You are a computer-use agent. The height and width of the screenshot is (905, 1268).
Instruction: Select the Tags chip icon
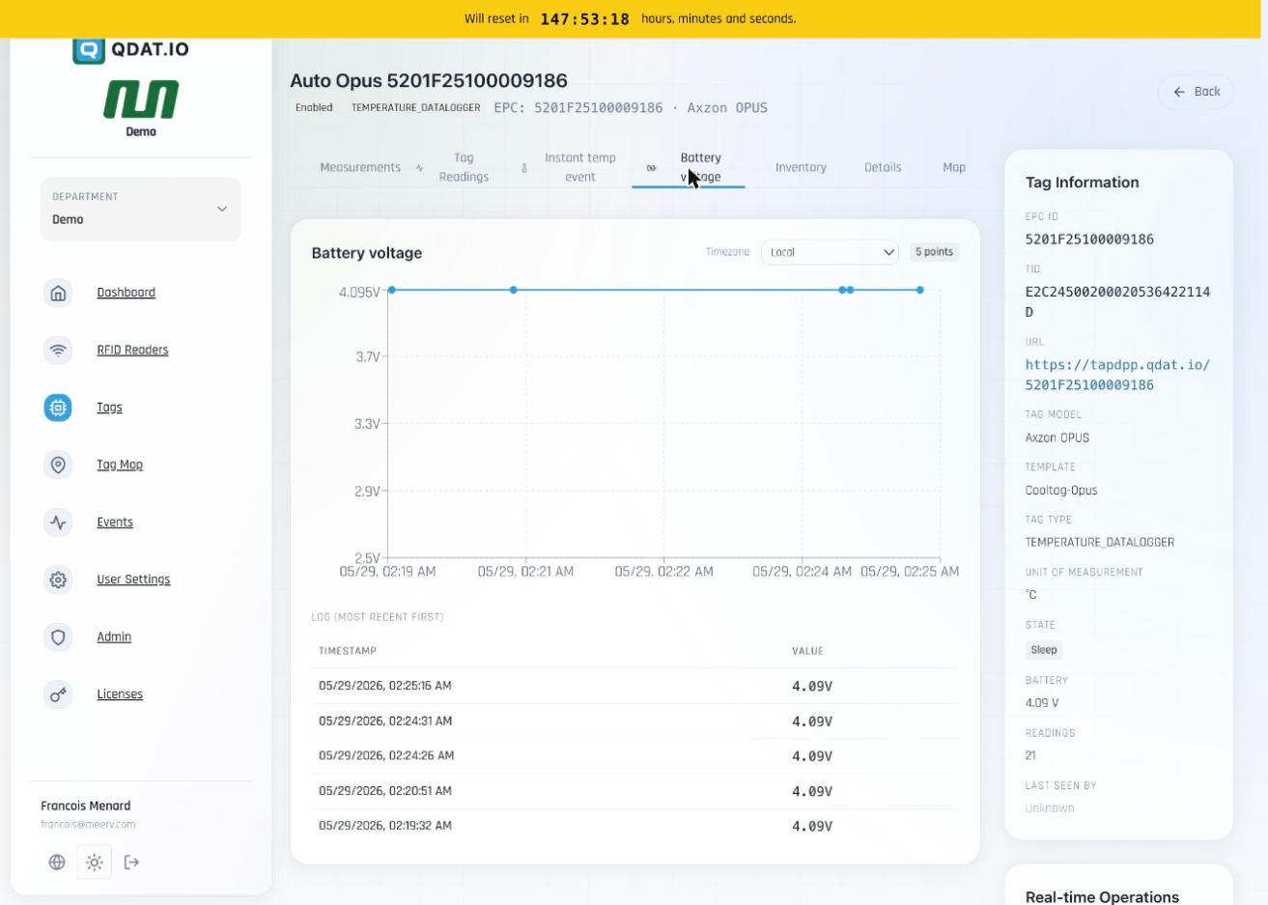pos(58,408)
